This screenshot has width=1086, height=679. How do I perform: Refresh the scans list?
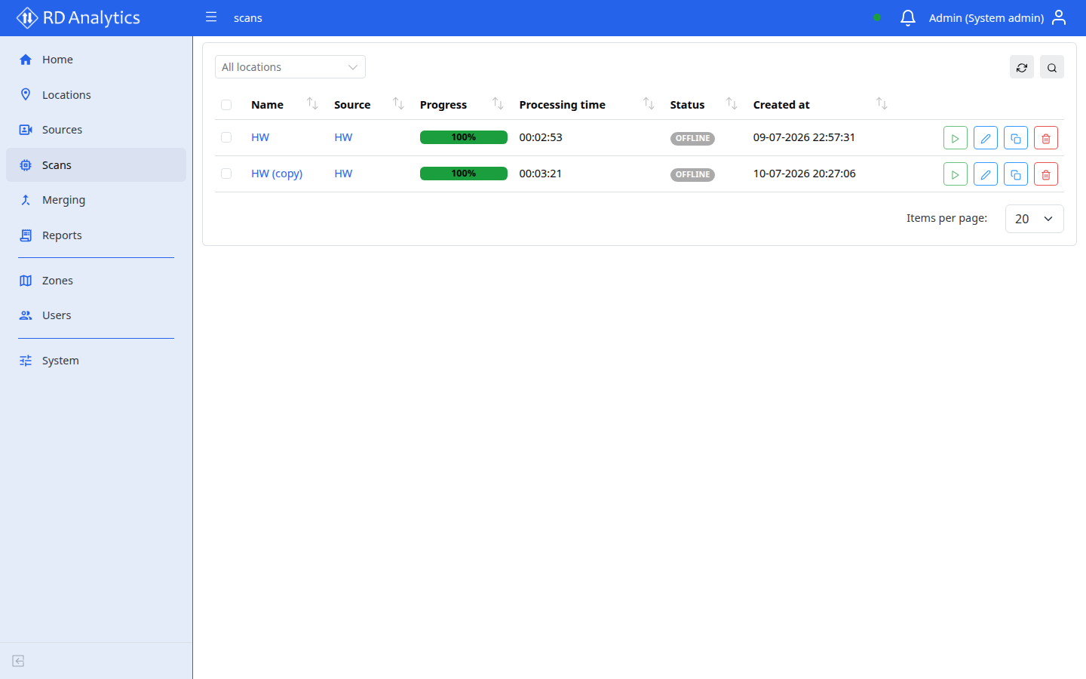pos(1022,67)
